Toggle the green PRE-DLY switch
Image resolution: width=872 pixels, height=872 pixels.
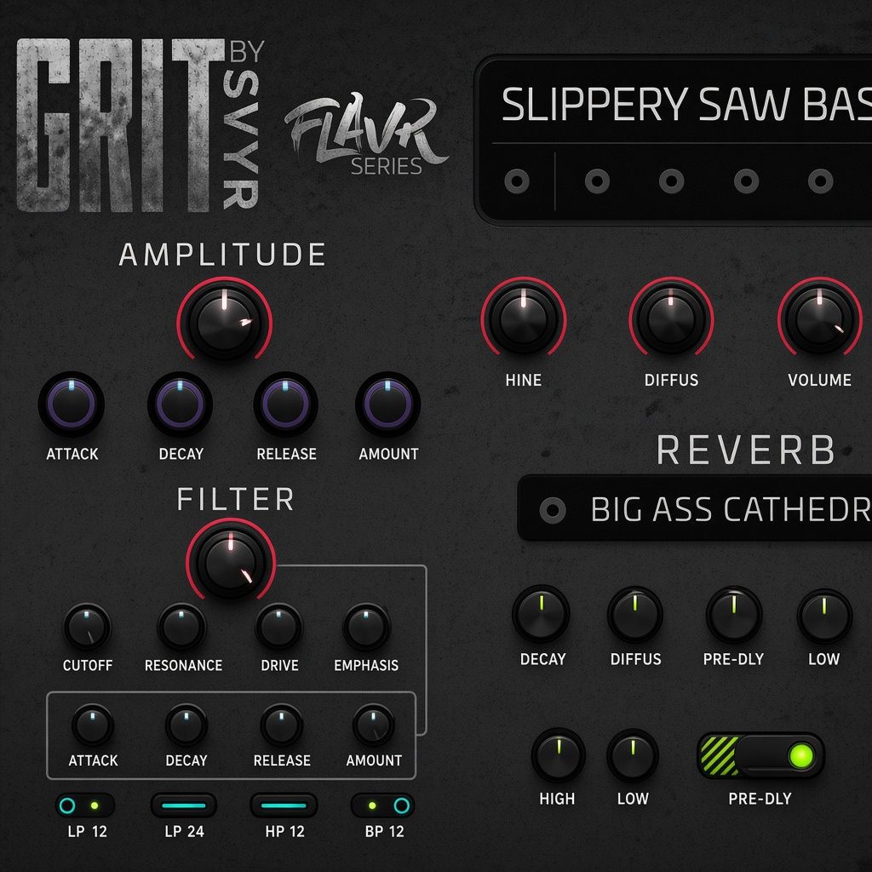(760, 756)
